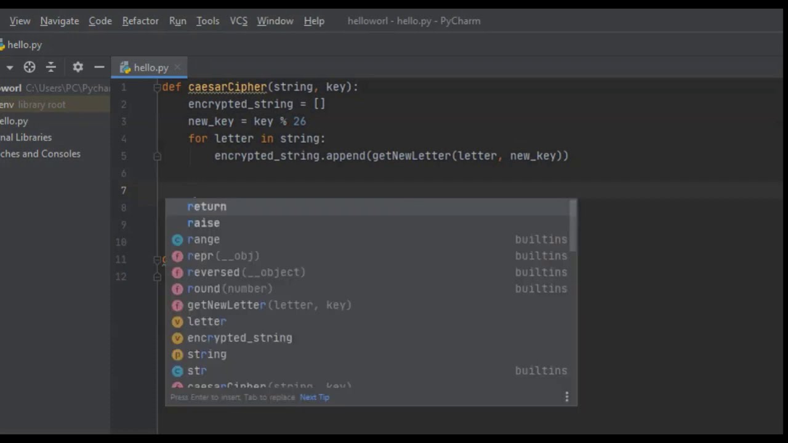This screenshot has width=788, height=443.
Task: Click the function icon beside reversed suggestion
Action: point(177,273)
